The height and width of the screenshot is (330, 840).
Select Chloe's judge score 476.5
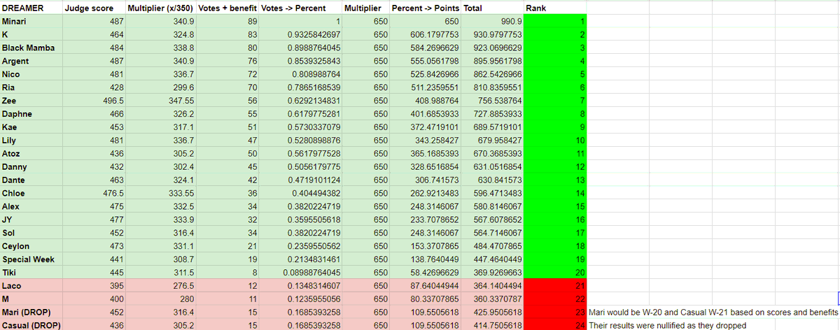[94, 194]
